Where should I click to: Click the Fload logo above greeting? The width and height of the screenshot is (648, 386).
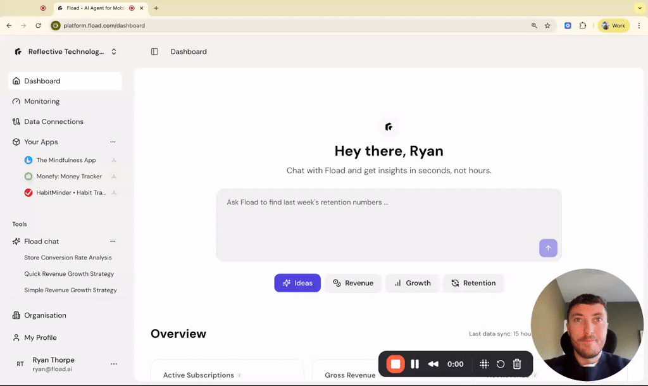tap(389, 127)
